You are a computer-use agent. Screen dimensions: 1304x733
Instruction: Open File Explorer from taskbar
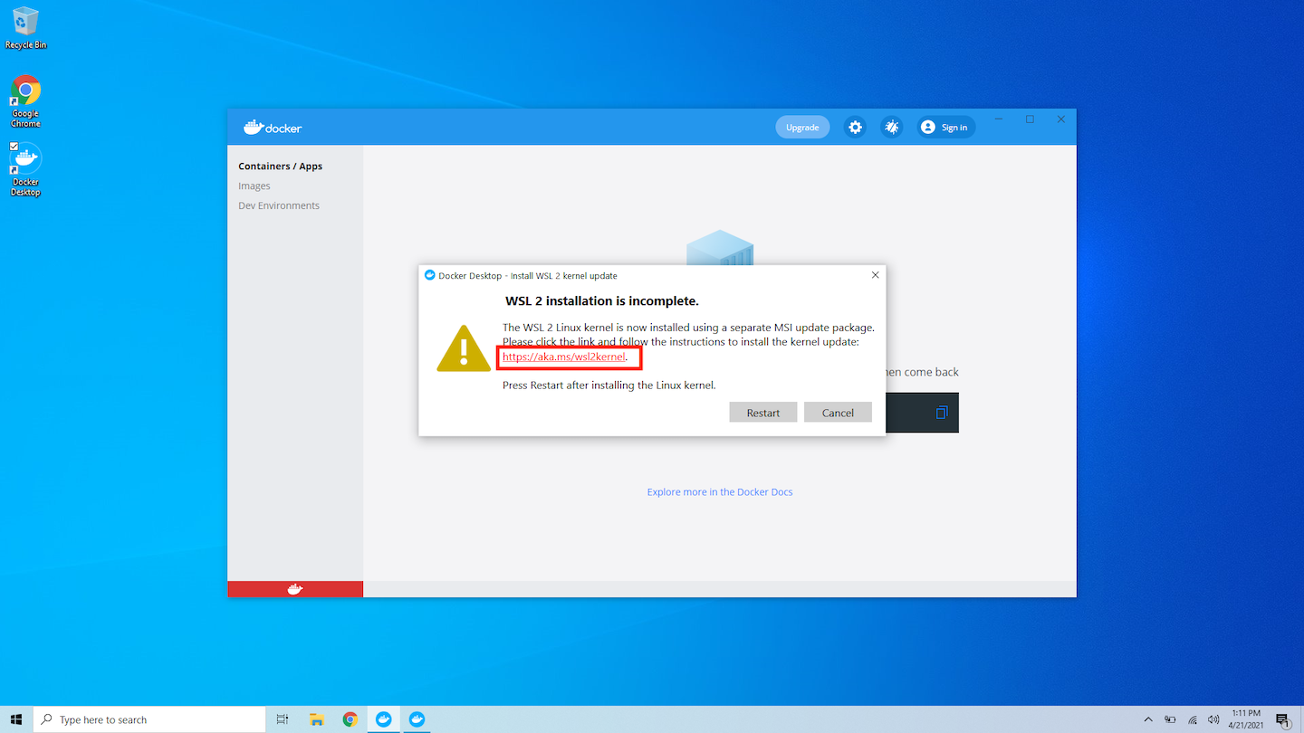coord(316,719)
